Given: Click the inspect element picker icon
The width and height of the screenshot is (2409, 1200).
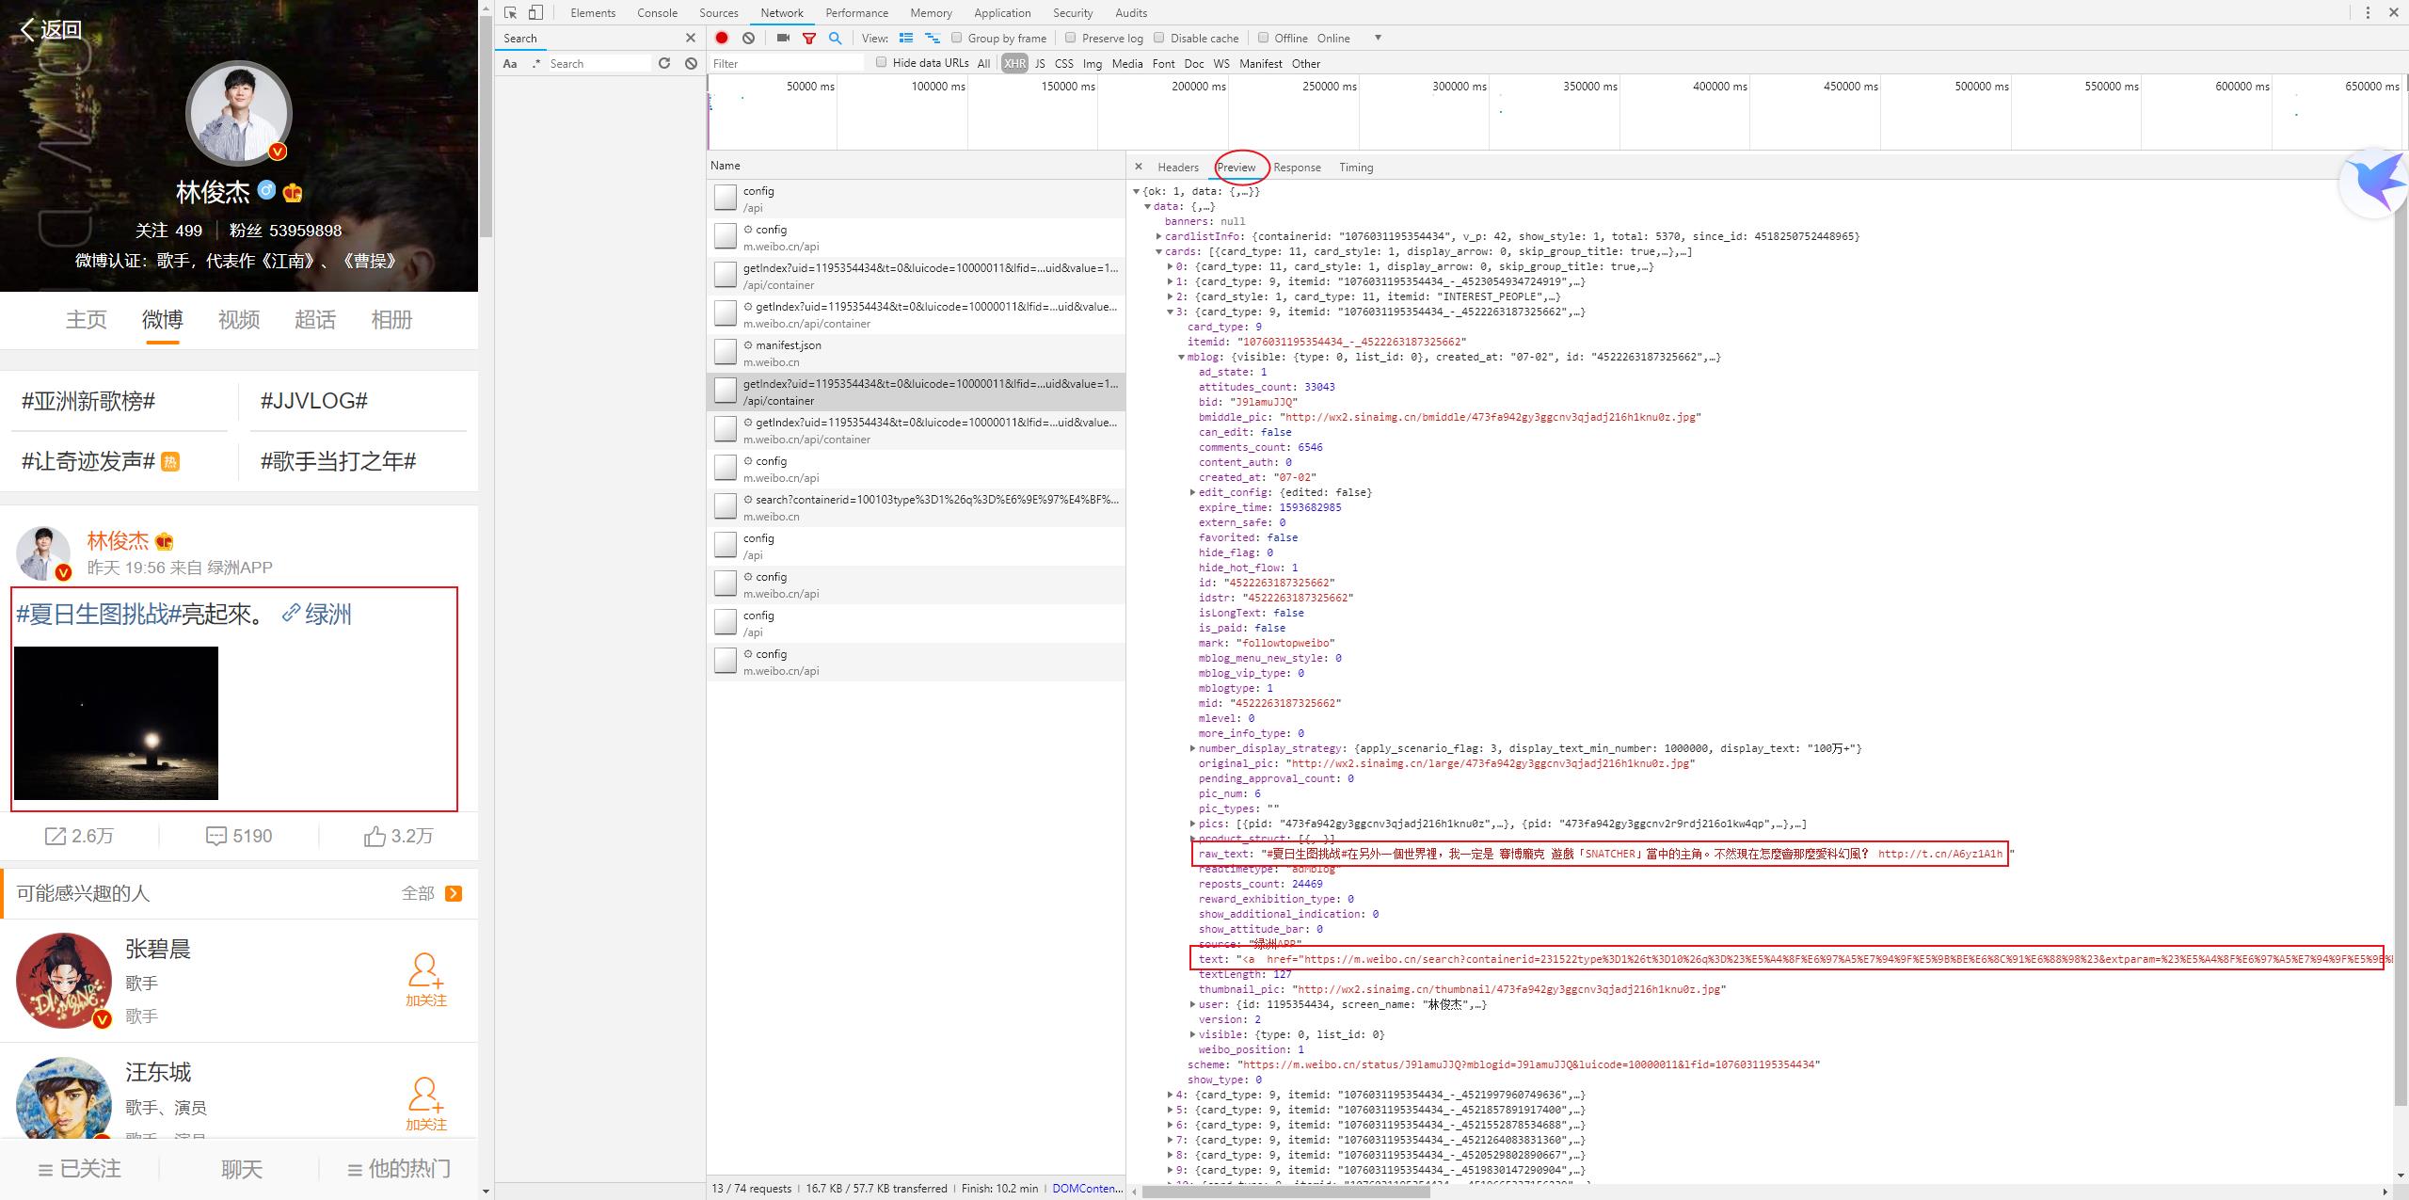Looking at the screenshot, I should pos(510,12).
